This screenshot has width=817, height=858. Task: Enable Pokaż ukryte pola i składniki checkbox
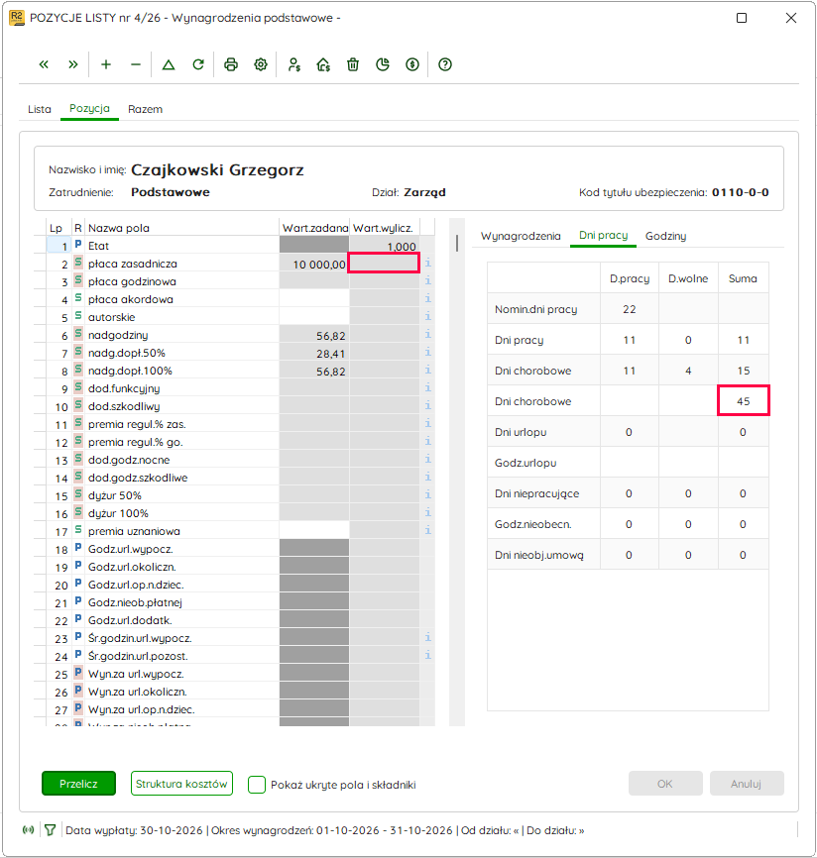tap(257, 784)
